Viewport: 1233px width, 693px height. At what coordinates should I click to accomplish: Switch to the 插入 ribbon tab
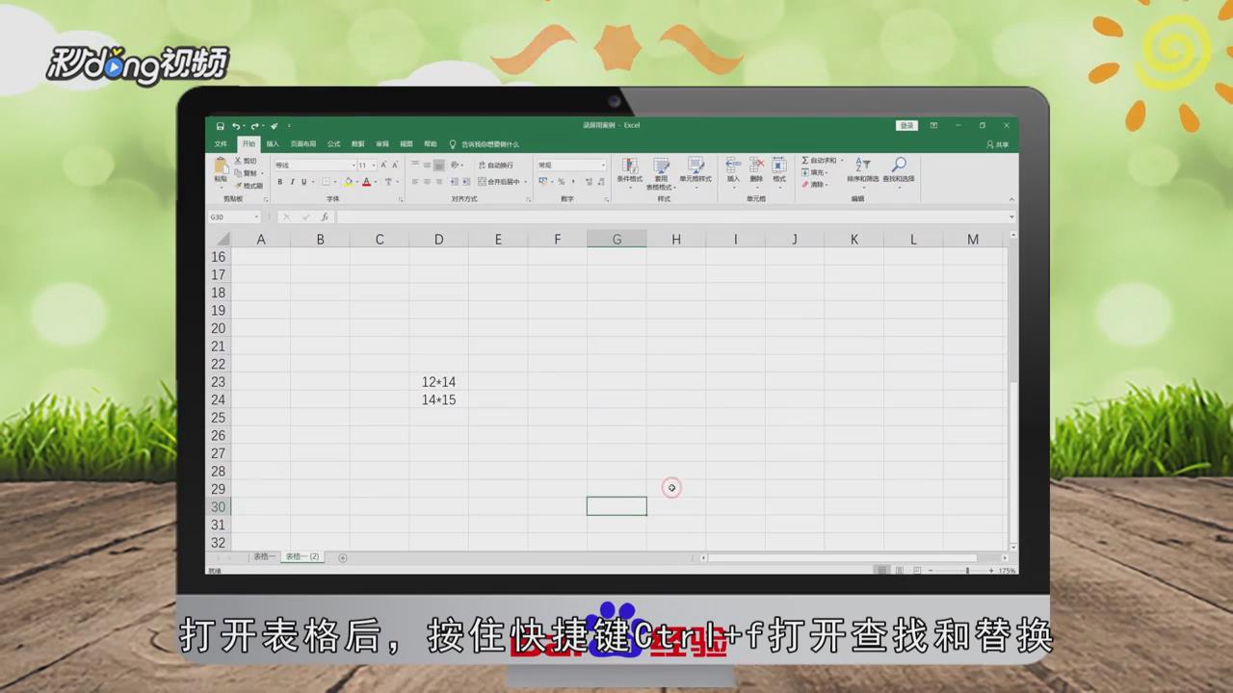tap(273, 143)
